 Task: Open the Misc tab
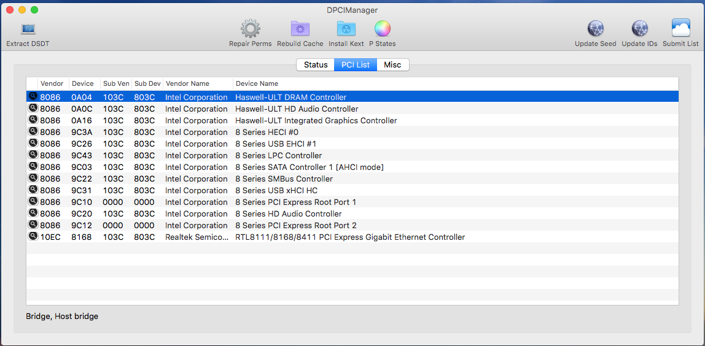click(x=392, y=65)
